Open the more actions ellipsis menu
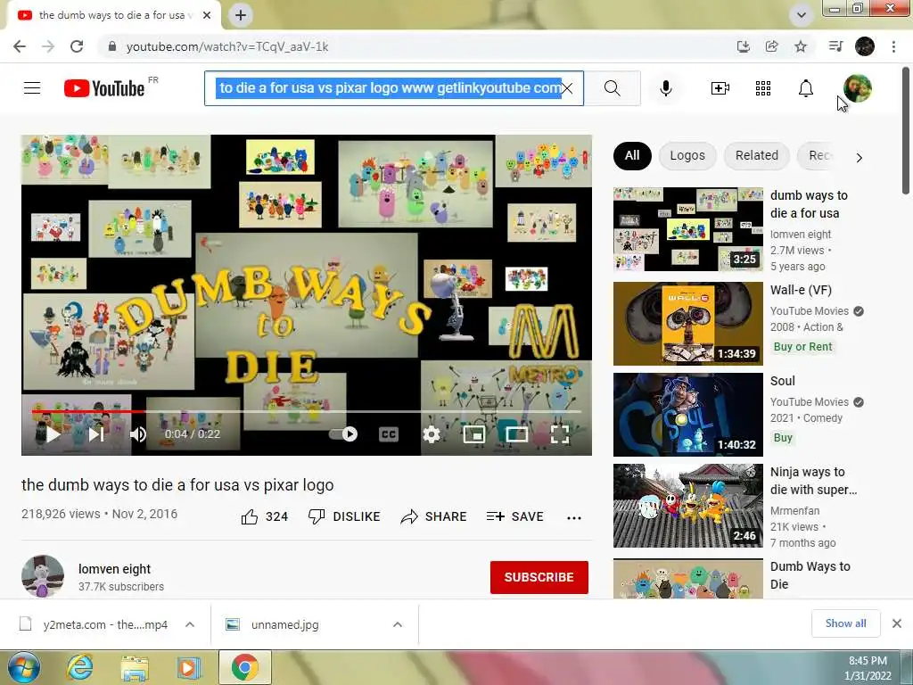 click(574, 518)
